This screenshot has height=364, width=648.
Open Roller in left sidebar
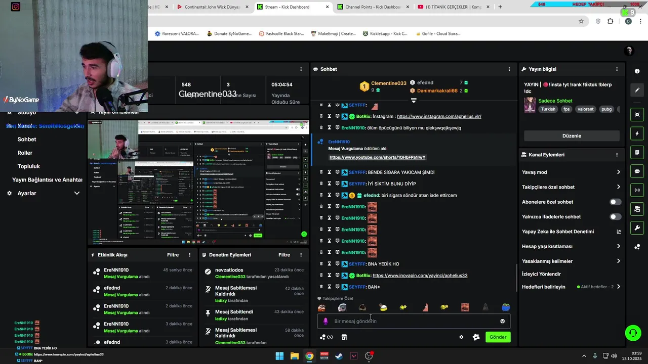[25, 153]
